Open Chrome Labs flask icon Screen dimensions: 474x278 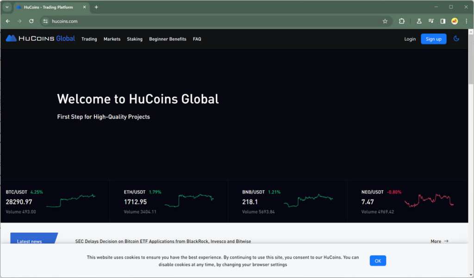pos(419,21)
